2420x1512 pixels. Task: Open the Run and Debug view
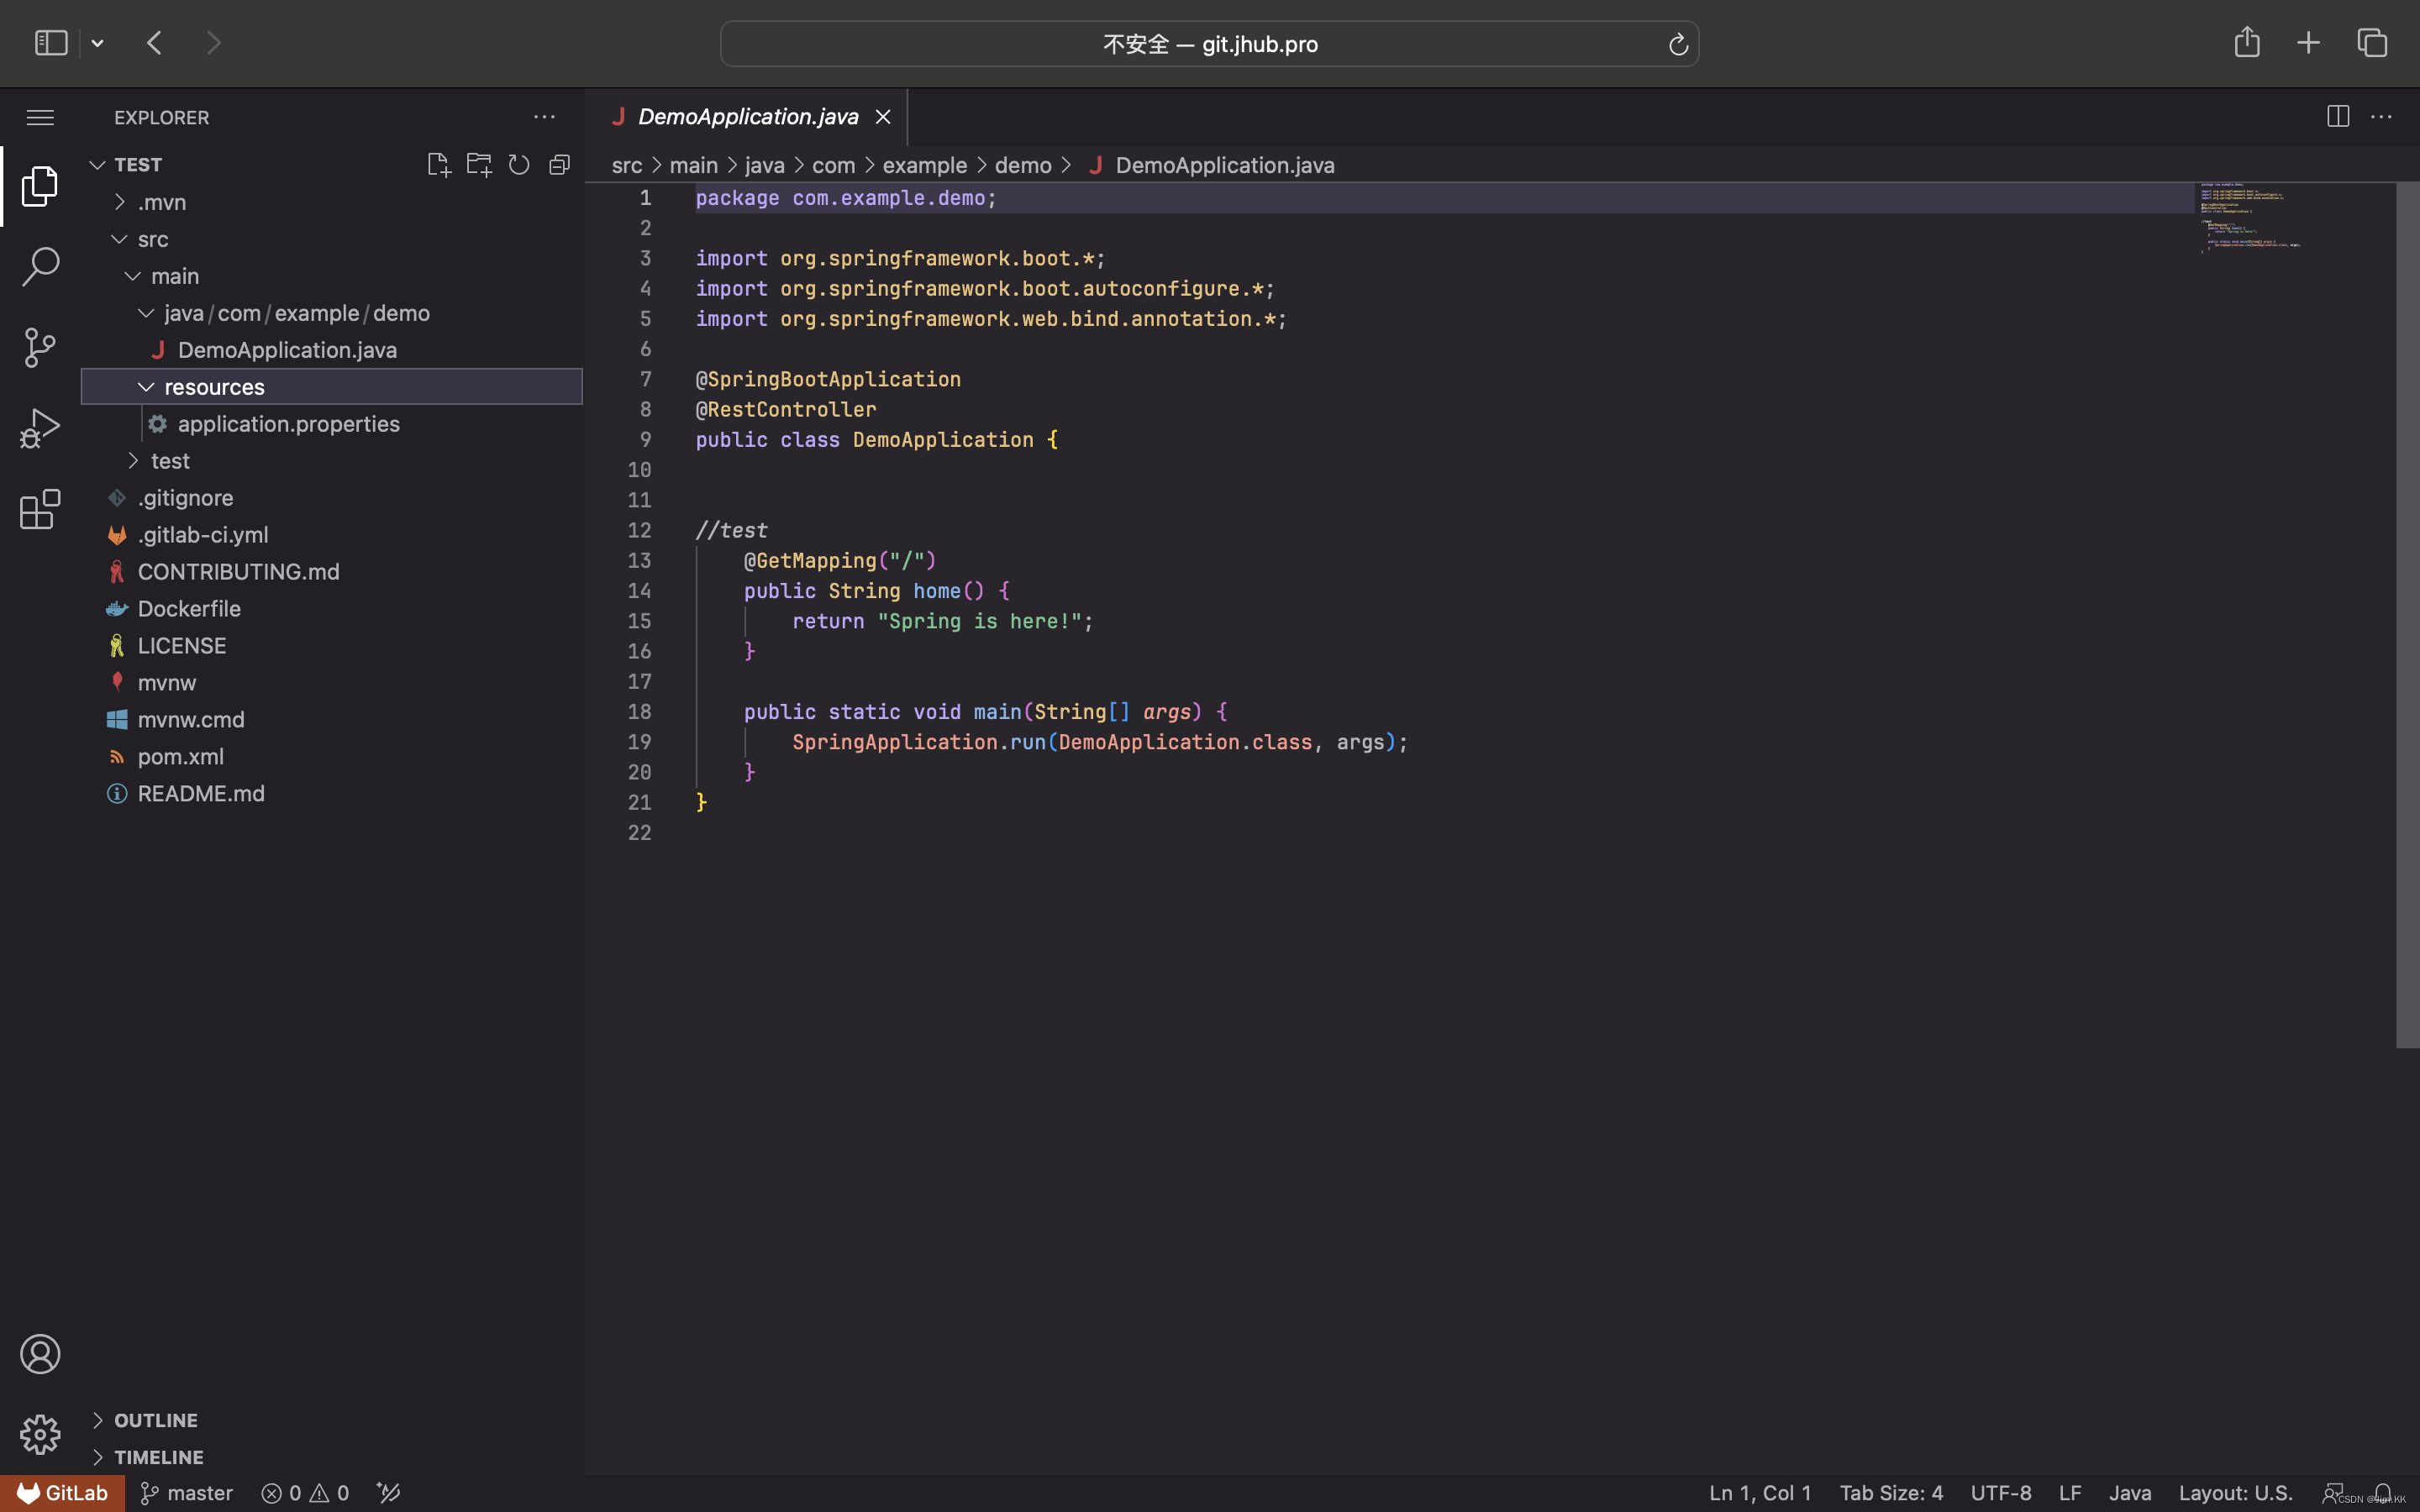click(40, 428)
